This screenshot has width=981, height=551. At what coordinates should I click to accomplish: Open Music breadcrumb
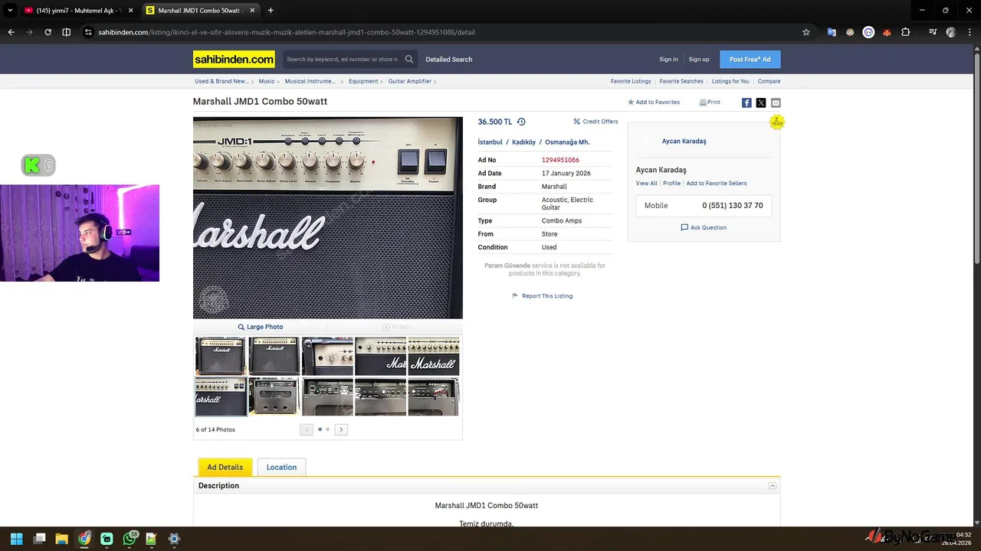click(266, 81)
